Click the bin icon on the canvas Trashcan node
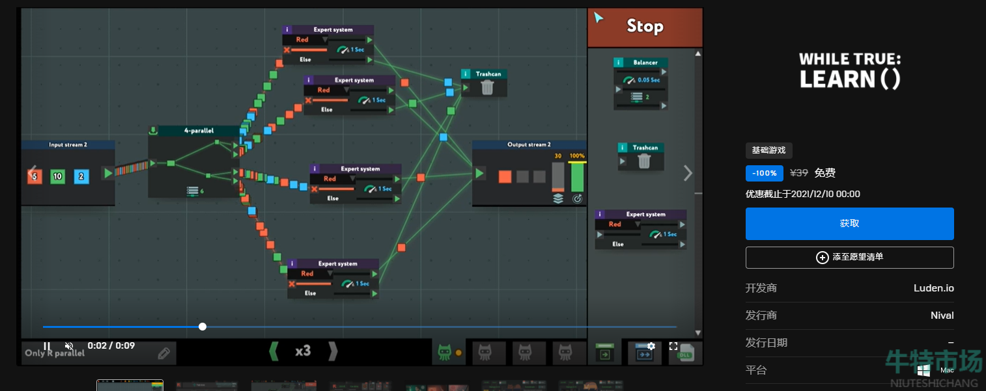986x391 pixels. tap(487, 87)
